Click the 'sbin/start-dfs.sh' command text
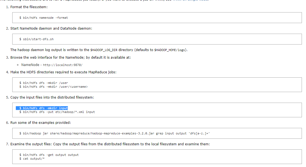Image resolution: width=306 pixels, height=167 pixels. pos(37,39)
